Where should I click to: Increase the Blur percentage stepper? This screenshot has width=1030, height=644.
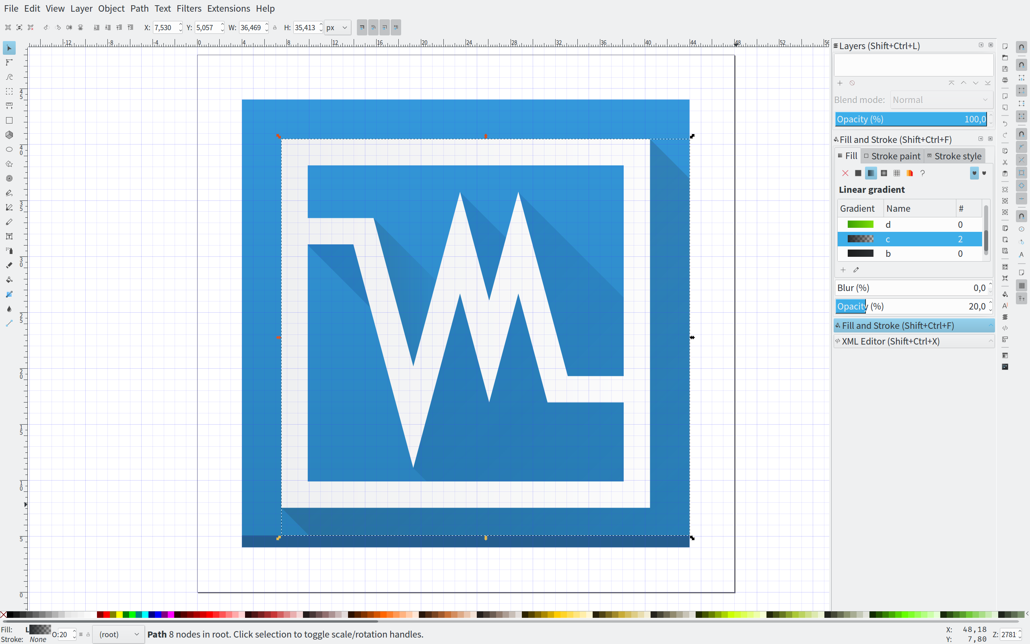click(991, 285)
